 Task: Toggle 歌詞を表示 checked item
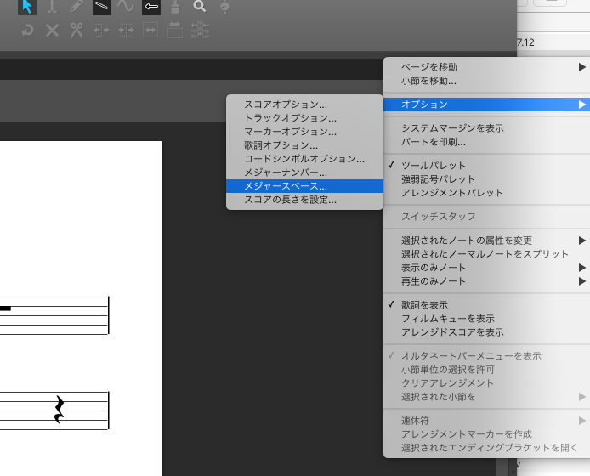(486, 305)
